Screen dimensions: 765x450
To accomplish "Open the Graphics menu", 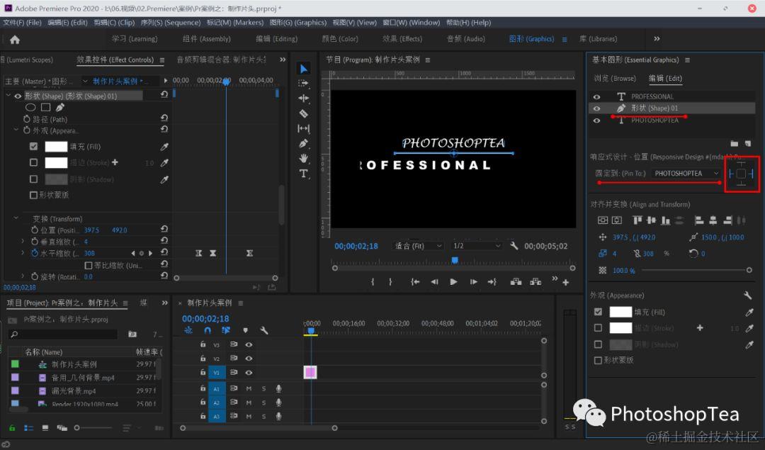I will tap(298, 23).
